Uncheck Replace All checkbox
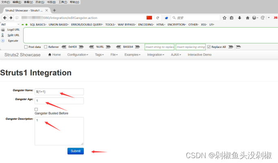This screenshot has width=278, height=163. click(x=209, y=47)
